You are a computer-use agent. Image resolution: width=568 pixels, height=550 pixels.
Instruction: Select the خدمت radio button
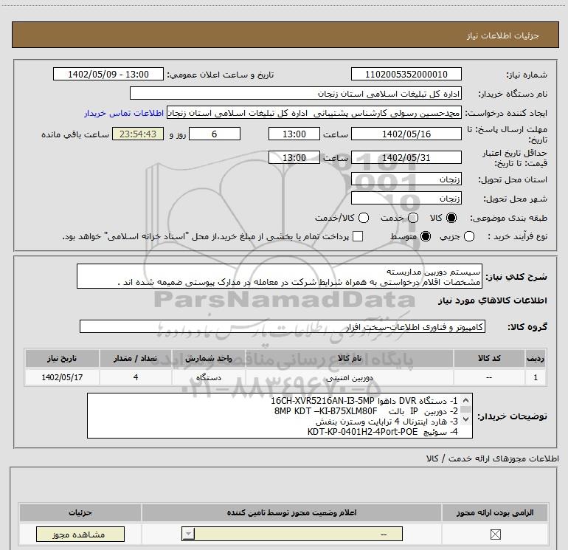click(413, 218)
